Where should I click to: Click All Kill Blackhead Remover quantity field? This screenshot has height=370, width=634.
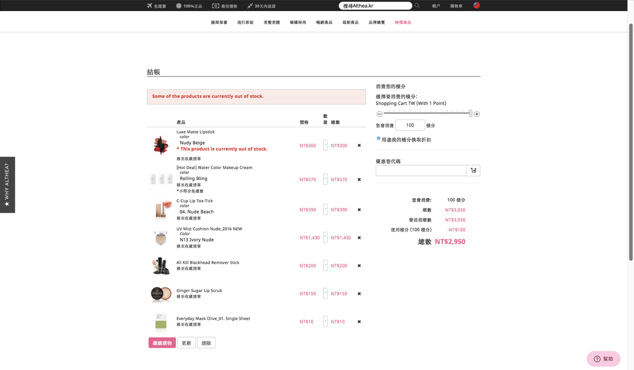click(325, 266)
